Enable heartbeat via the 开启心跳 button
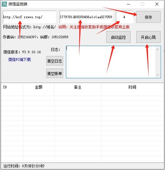 [148, 37]
